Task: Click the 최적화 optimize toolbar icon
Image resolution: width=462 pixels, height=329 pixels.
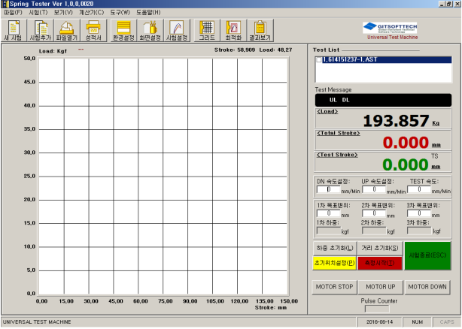Action: [x=233, y=31]
